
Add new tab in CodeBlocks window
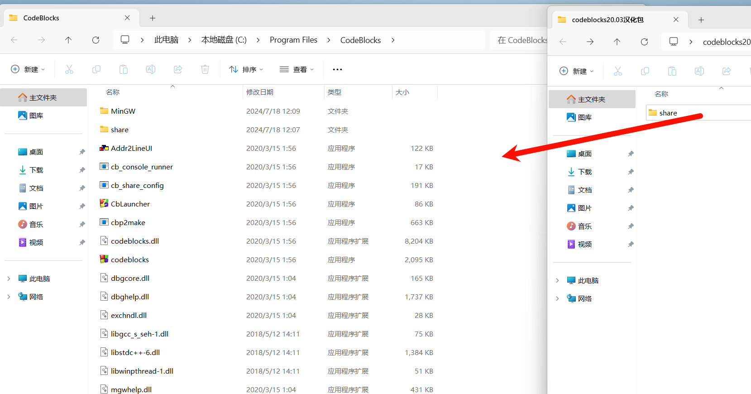point(153,18)
